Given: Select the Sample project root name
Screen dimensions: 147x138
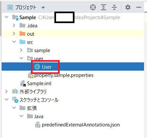Looking at the screenshot, I should pyautogui.click(x=28, y=17).
